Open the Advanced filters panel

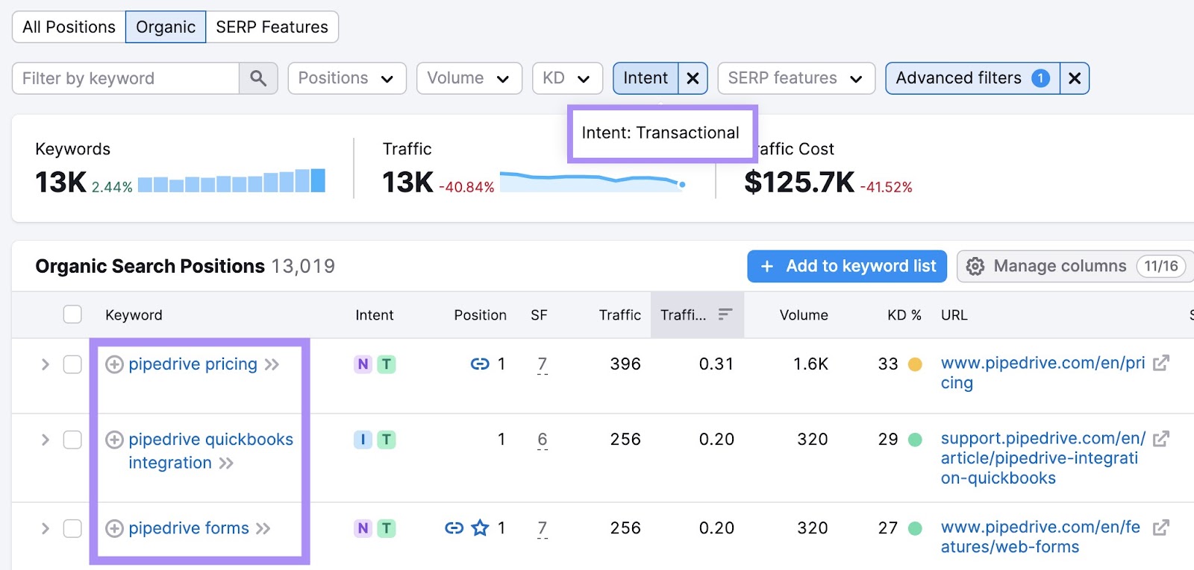coord(972,78)
